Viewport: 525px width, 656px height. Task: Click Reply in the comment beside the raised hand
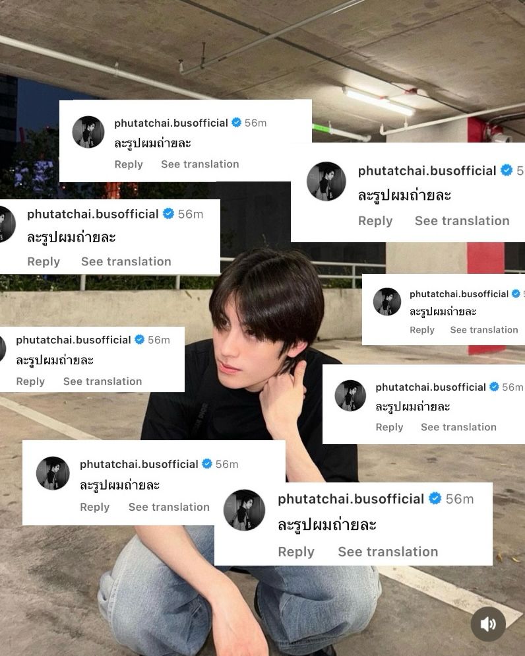(x=389, y=427)
